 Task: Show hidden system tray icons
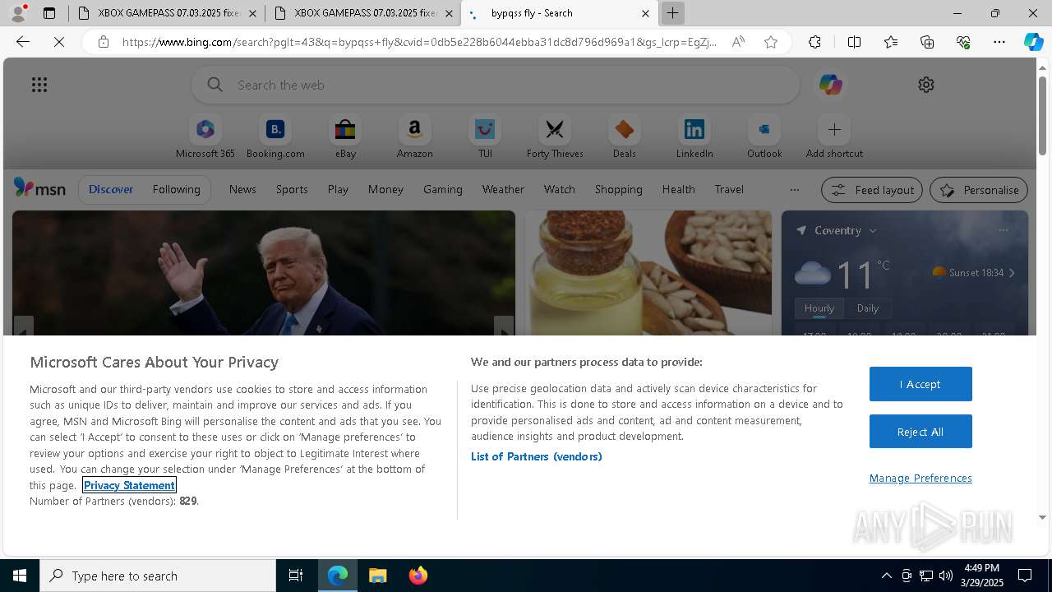pyautogui.click(x=886, y=576)
